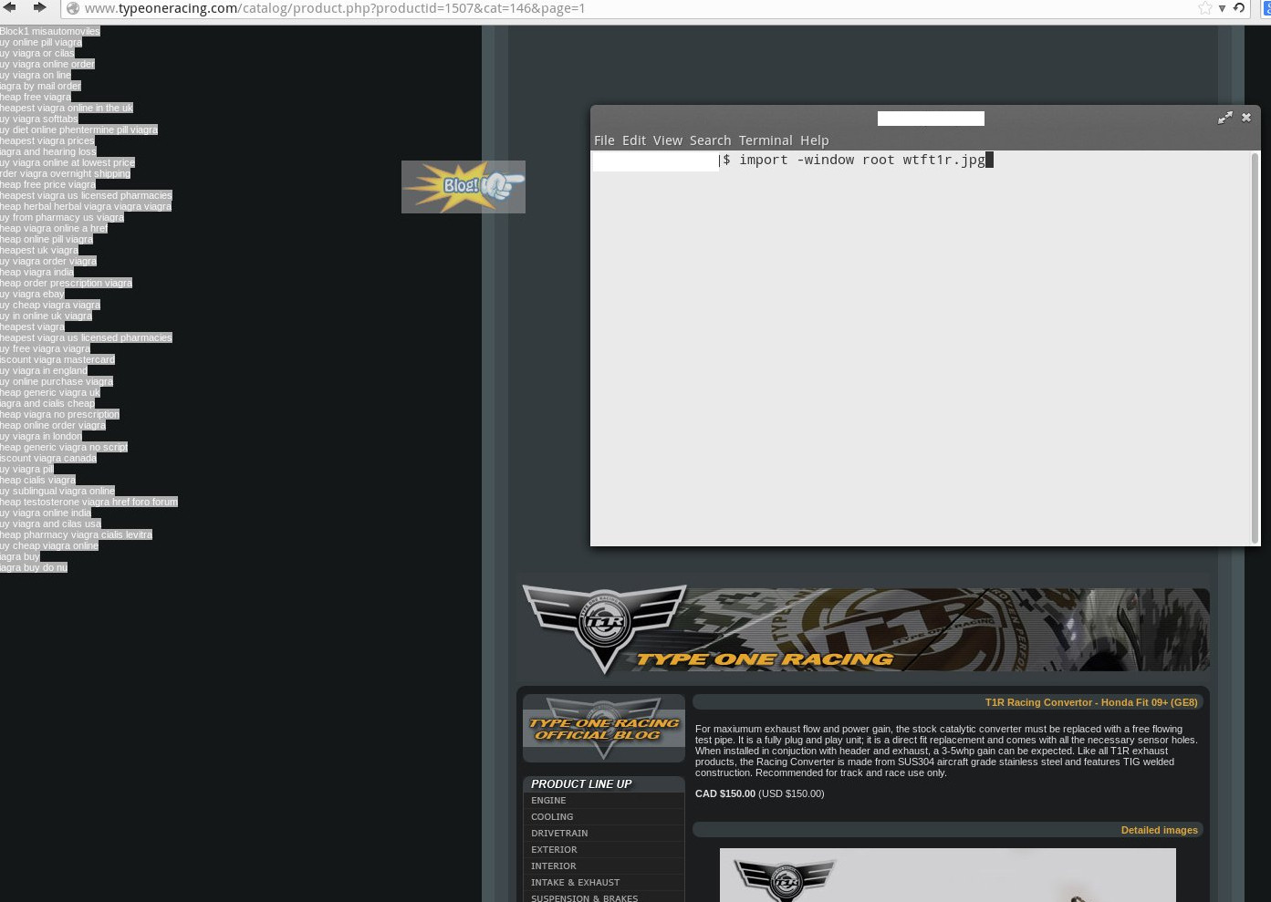Viewport: 1271px width, 902px height.
Task: Go forward with the browser forward arrow
Action: 39,7
